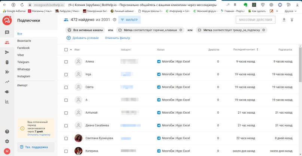Click the help question mark sidebar icon
The height and width of the screenshot is (156, 302).
[x=7, y=132]
